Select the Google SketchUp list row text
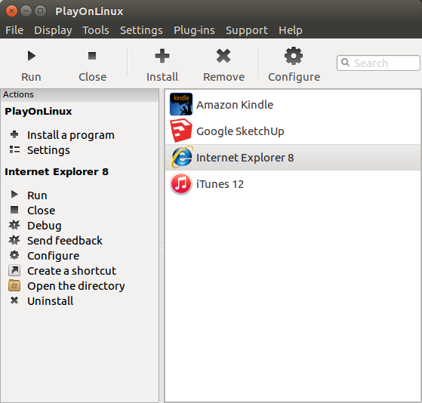The width and height of the screenshot is (422, 403). pyautogui.click(x=240, y=131)
